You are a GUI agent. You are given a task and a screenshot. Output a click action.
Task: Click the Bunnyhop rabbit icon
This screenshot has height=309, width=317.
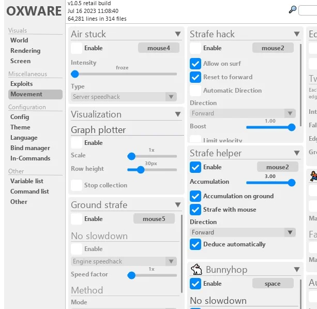[197, 270]
